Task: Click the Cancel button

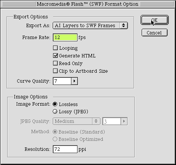Action: point(155,33)
